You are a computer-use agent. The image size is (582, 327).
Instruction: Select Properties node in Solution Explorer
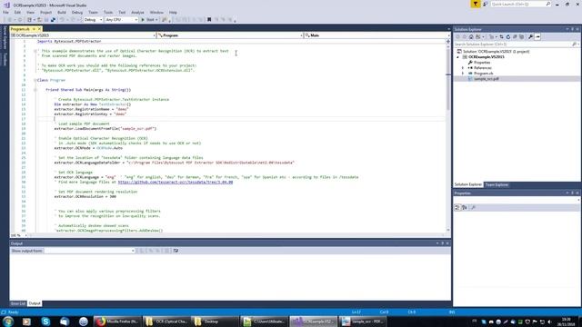point(482,63)
